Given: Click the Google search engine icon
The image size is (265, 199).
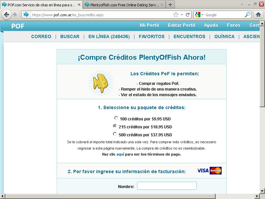Looking at the screenshot, I should click(x=197, y=15).
